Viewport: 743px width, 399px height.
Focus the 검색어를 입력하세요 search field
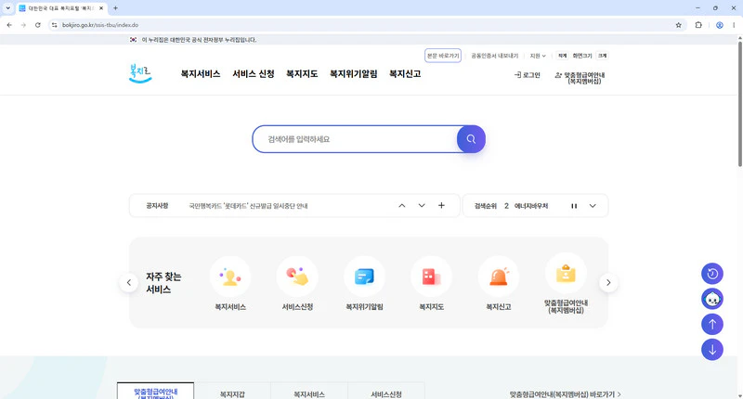356,139
